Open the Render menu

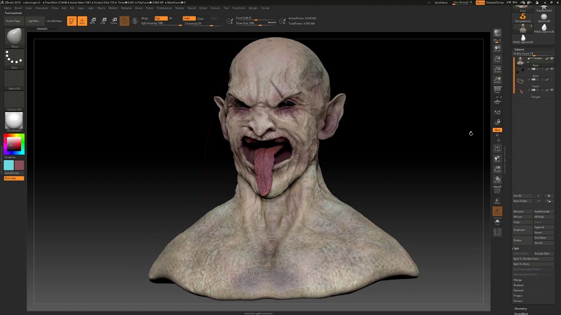coord(180,8)
